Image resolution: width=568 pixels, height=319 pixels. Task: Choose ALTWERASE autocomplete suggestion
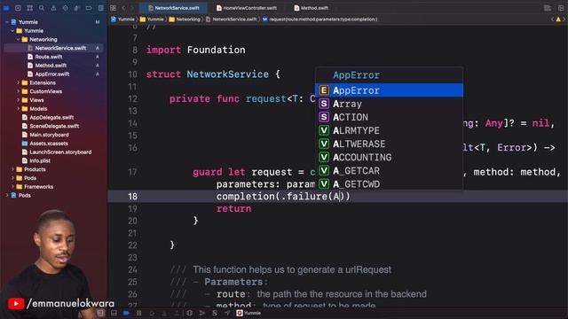pos(389,144)
